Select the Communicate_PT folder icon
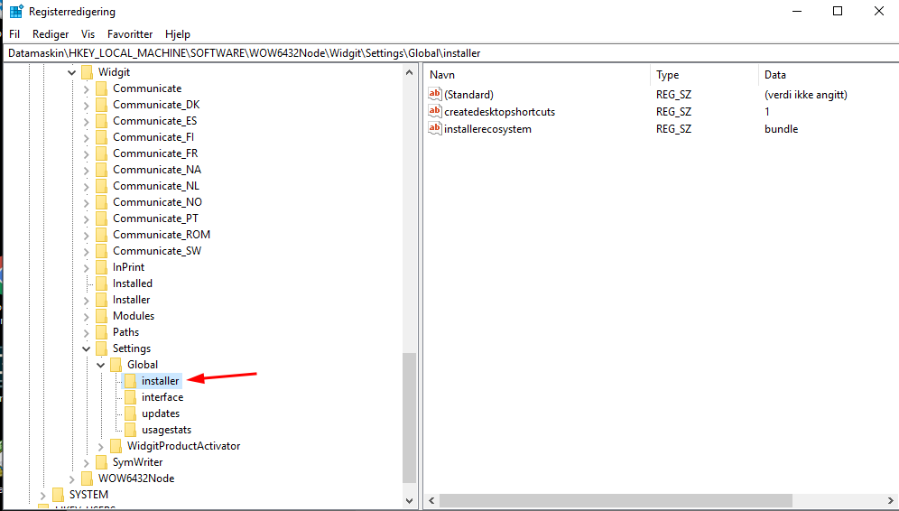This screenshot has width=899, height=511. pyautogui.click(x=101, y=218)
